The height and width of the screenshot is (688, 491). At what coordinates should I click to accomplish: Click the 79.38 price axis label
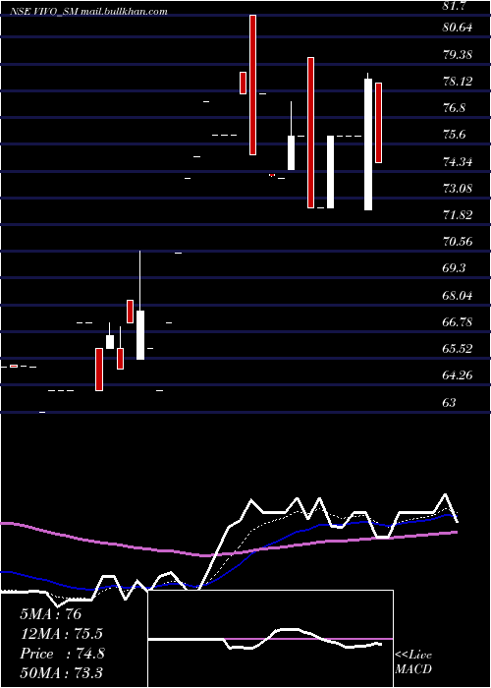(458, 55)
